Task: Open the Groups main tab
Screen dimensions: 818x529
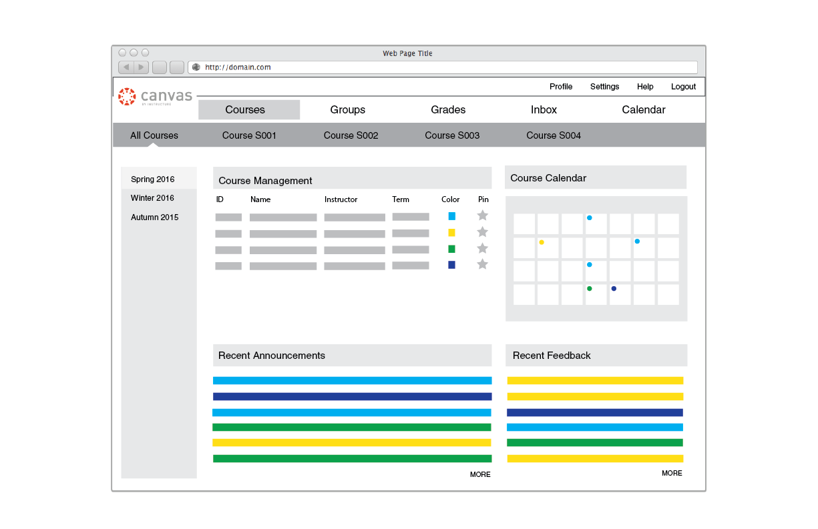Action: [348, 110]
